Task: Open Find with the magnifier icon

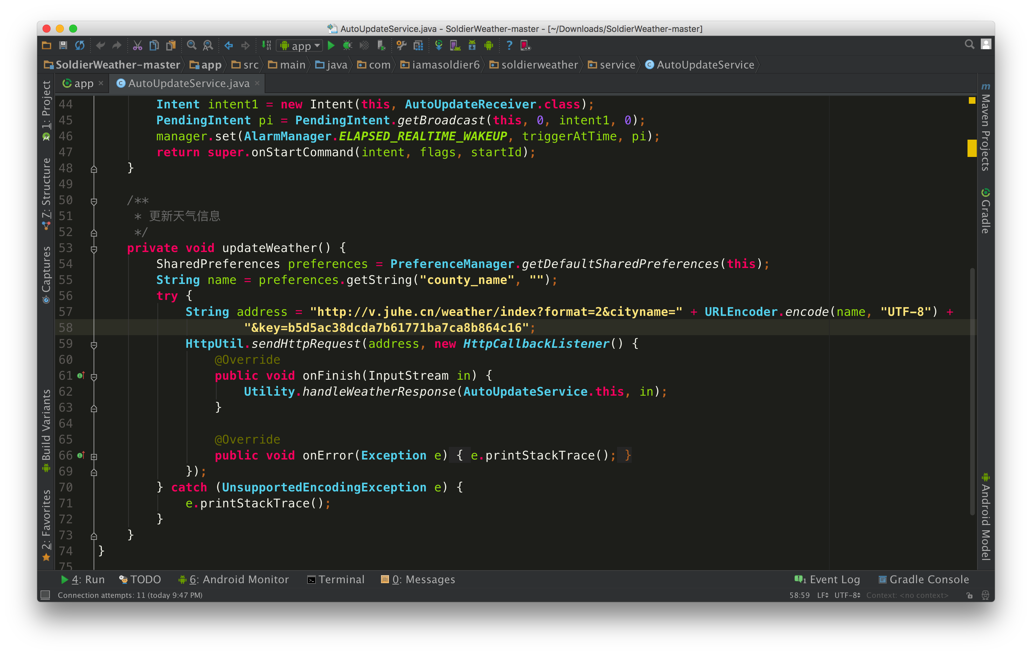Action: pyautogui.click(x=192, y=46)
